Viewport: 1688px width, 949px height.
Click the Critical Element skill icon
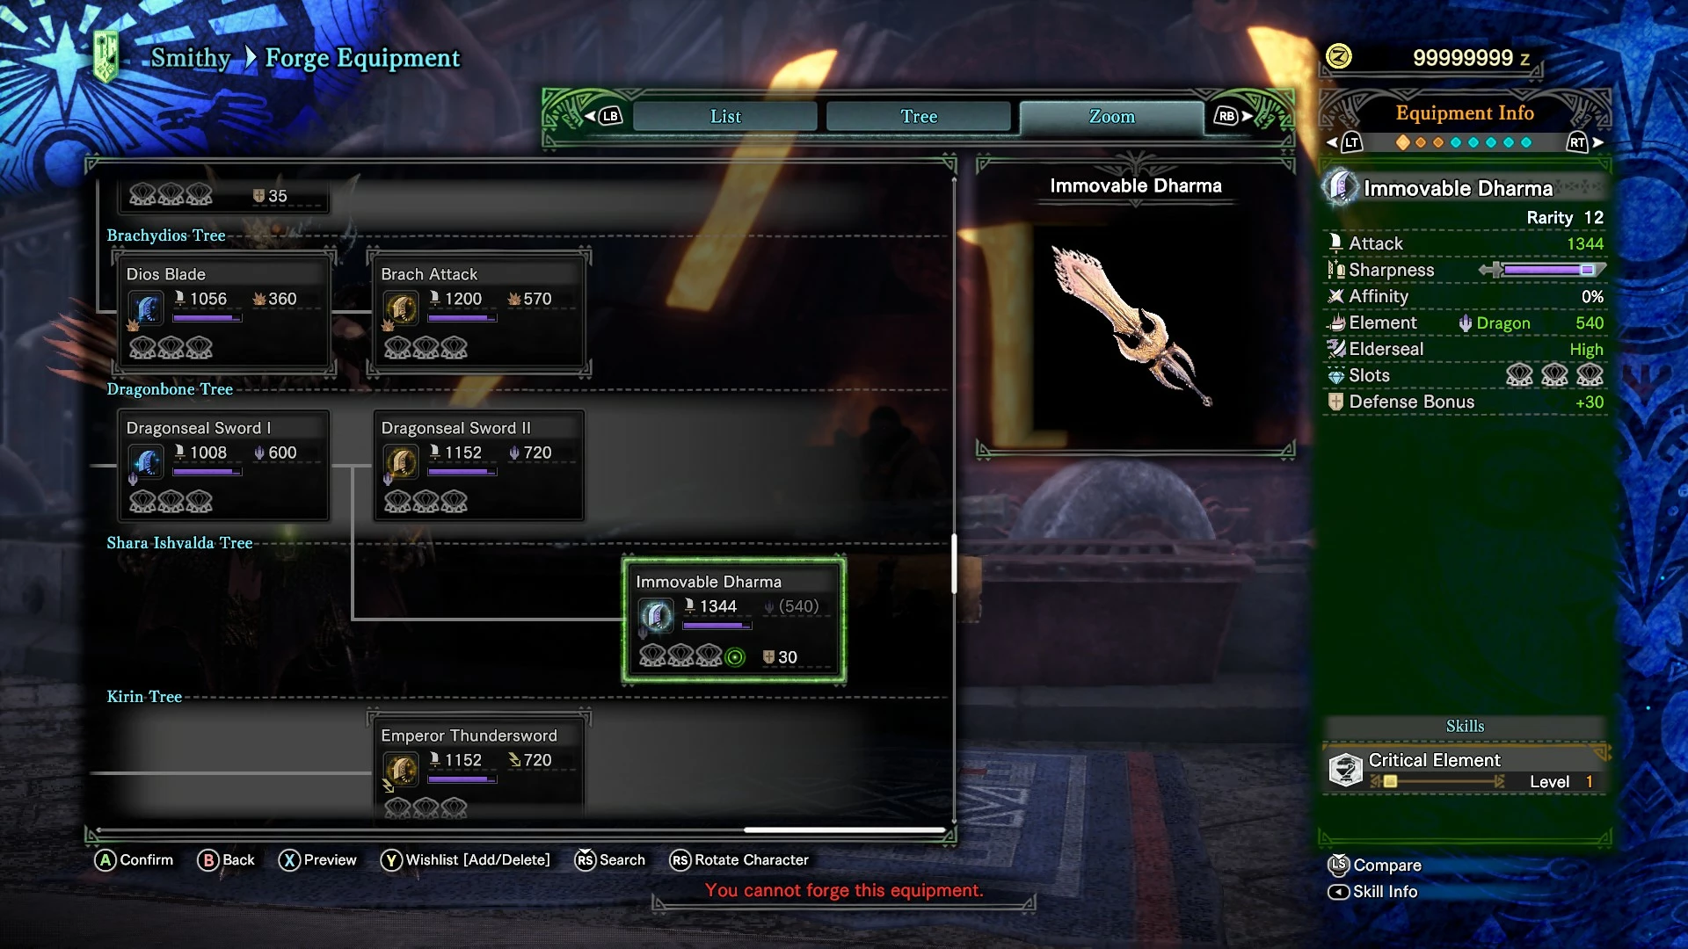(1345, 770)
